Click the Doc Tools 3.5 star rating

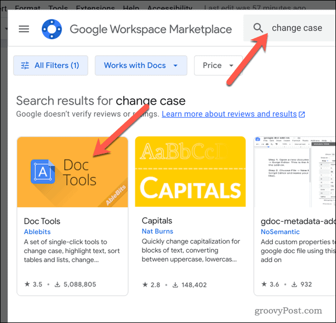tap(34, 284)
